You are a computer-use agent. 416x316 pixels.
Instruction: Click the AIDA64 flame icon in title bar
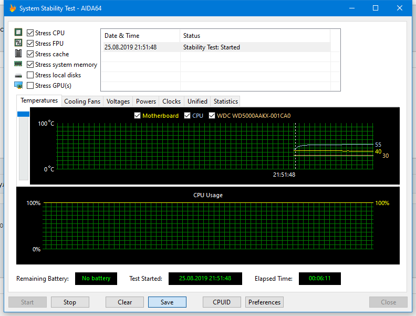pyautogui.click(x=13, y=8)
